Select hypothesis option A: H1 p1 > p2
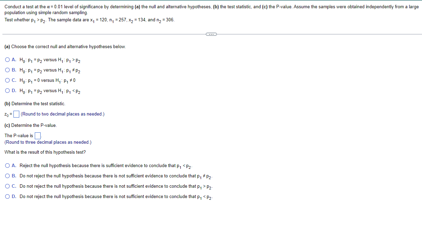 pos(8,60)
